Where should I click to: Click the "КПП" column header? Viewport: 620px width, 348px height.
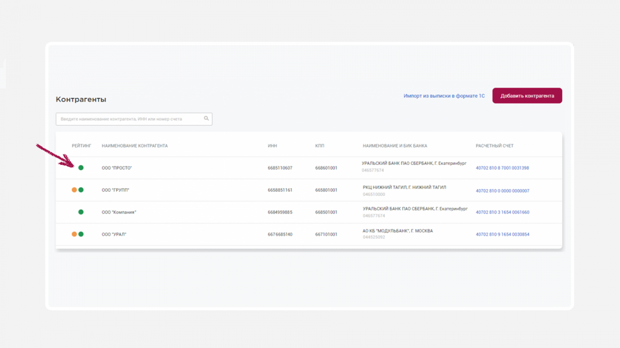coord(320,146)
